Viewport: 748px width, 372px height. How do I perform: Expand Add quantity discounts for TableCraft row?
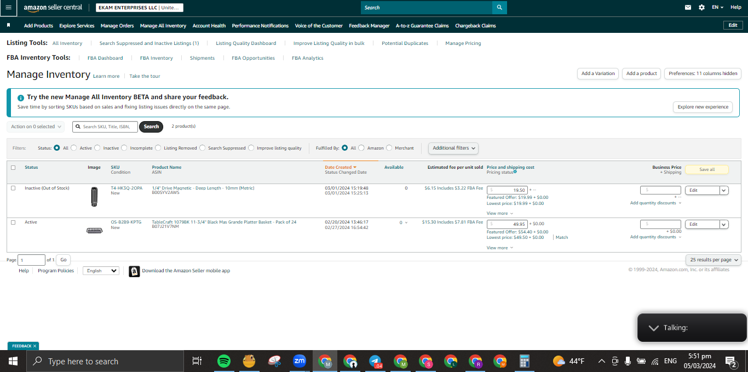tap(656, 237)
